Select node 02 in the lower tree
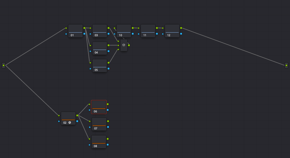Screen dimensions: 290x158 pos(68,118)
